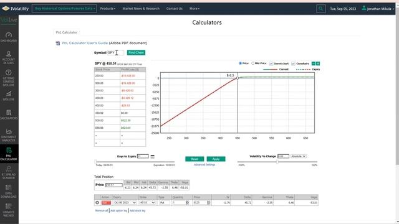Adjust the Quantity stepper arrows
This screenshot has height=224, width=399.
[187, 203]
